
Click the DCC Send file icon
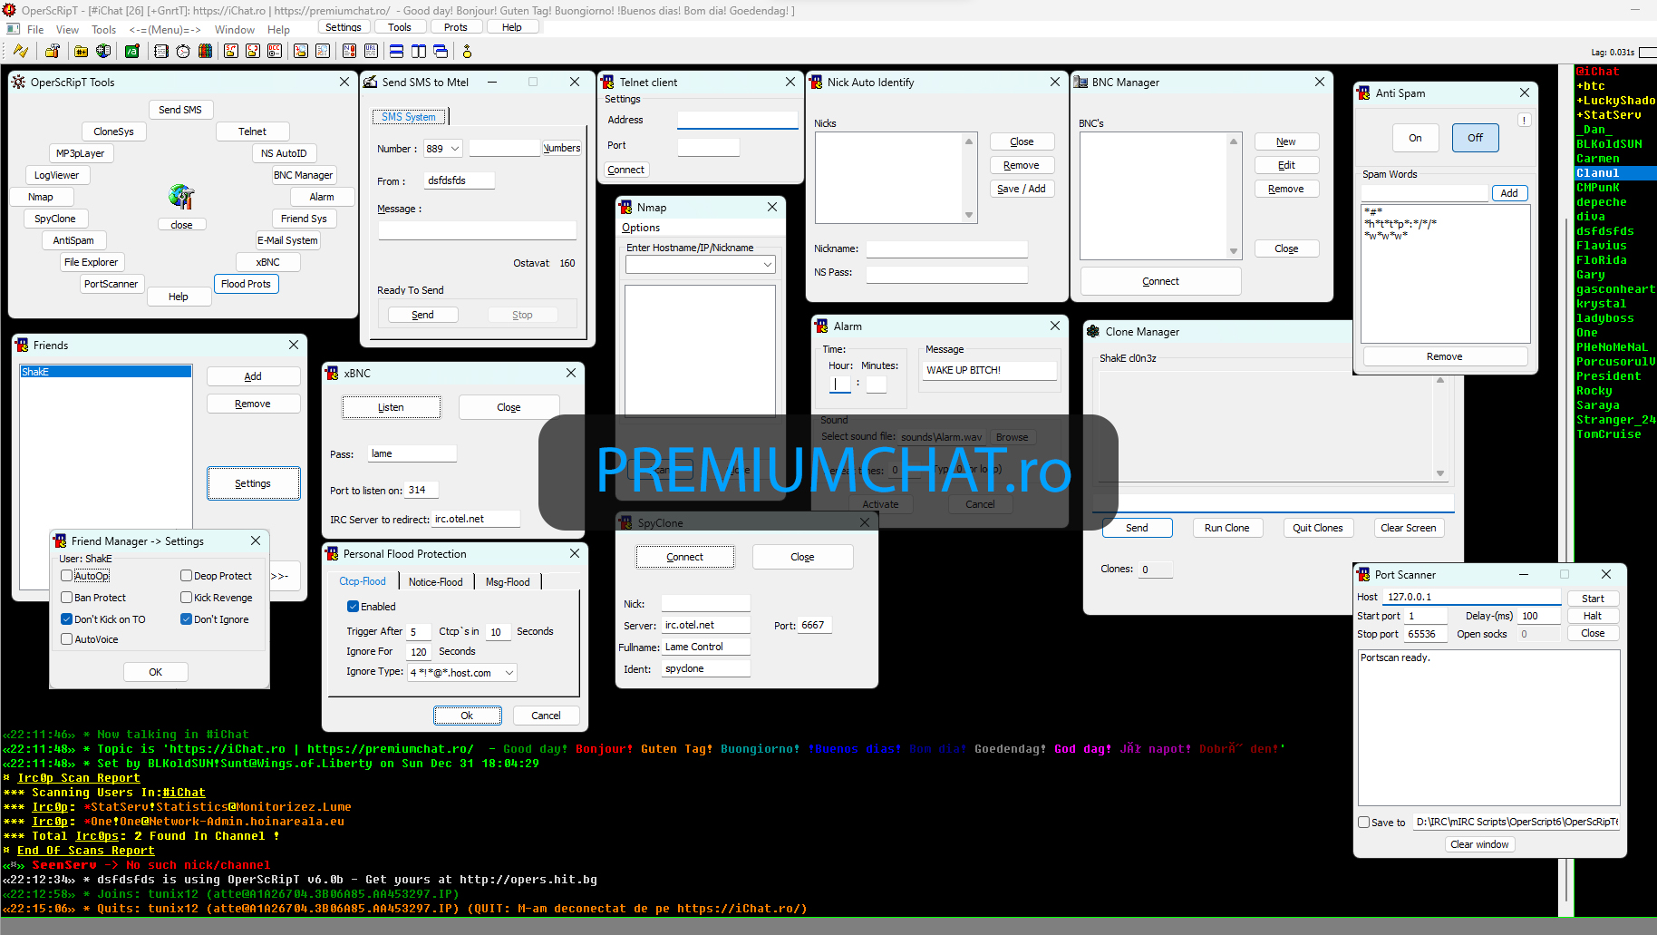(231, 51)
